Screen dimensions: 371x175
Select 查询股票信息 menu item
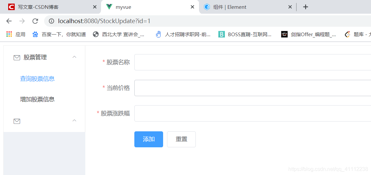(x=37, y=79)
